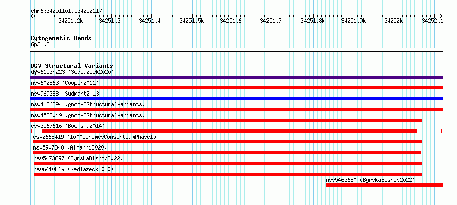Click the 34251.9k ruler tick label

pyautogui.click(x=354, y=21)
